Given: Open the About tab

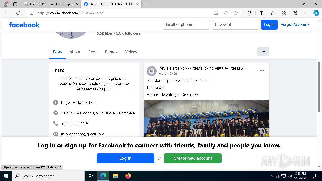Looking at the screenshot, I should [x=75, y=52].
